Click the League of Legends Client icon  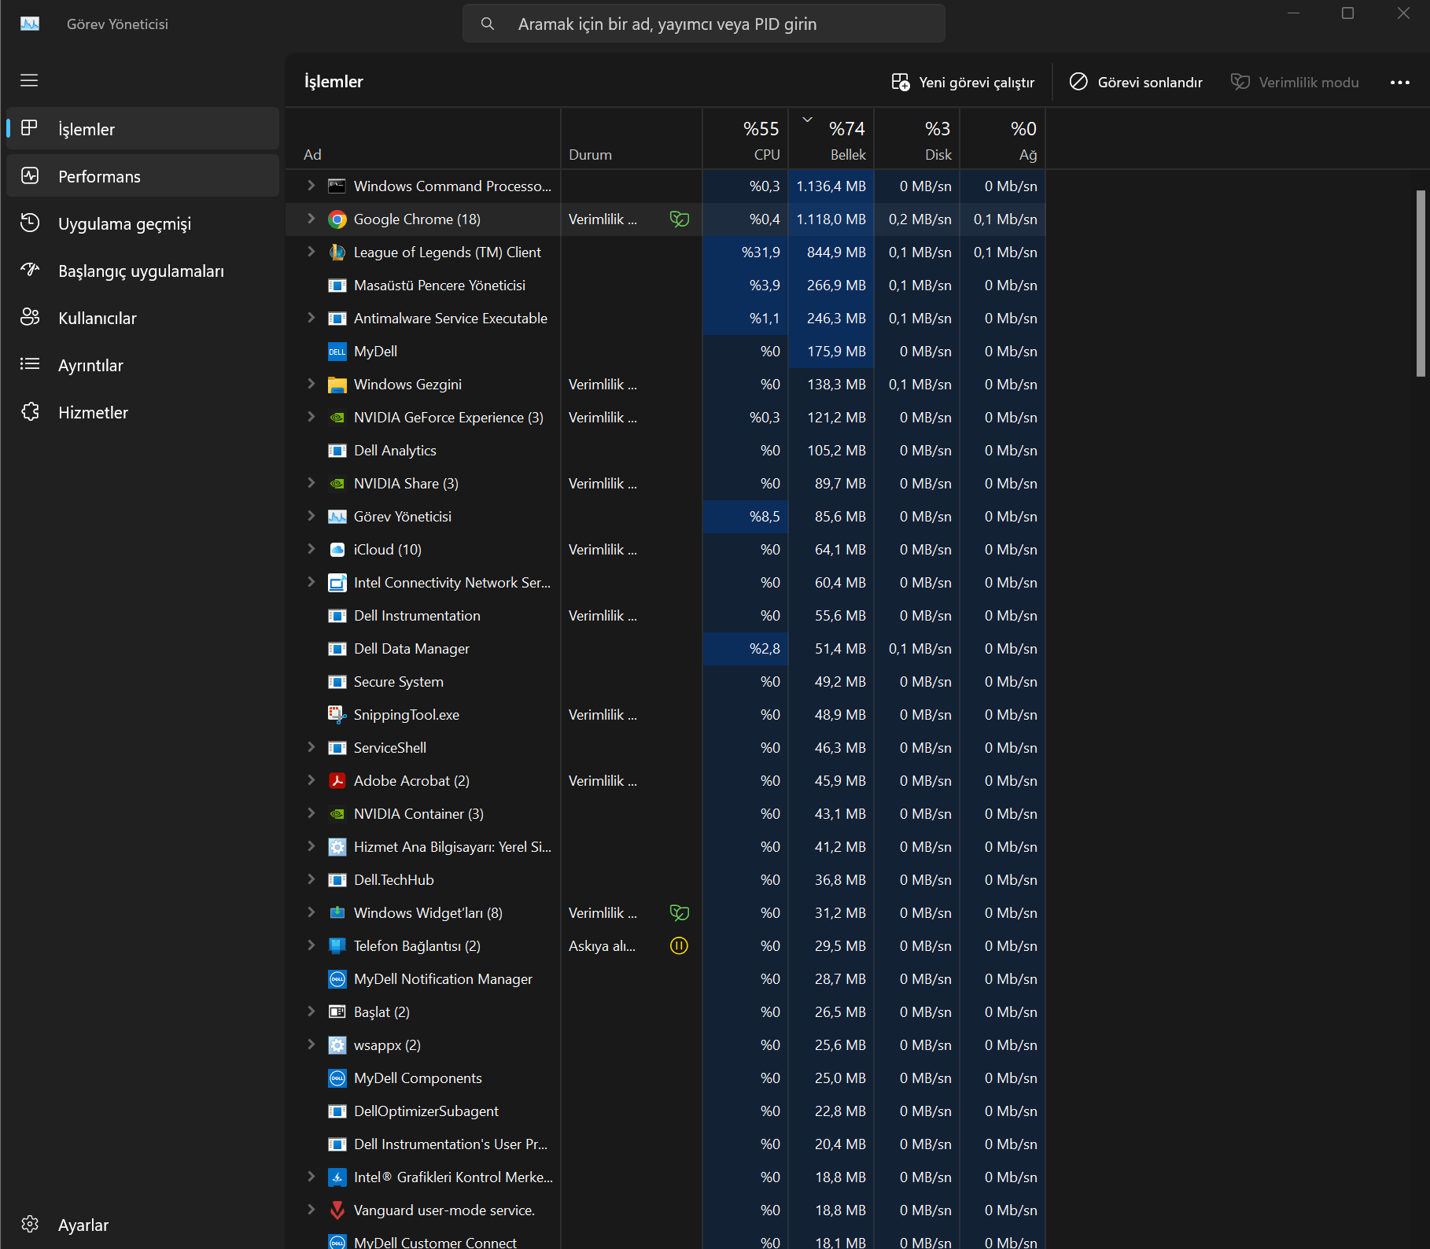pyautogui.click(x=337, y=252)
